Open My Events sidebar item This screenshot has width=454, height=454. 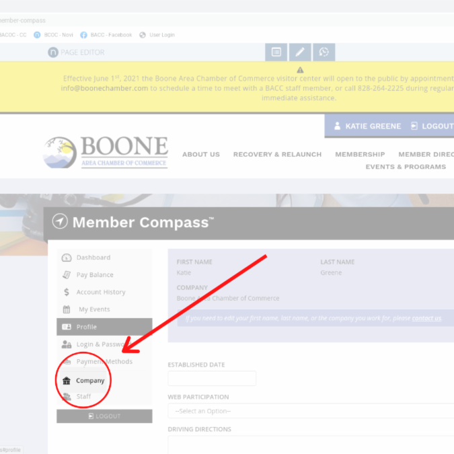104,309
